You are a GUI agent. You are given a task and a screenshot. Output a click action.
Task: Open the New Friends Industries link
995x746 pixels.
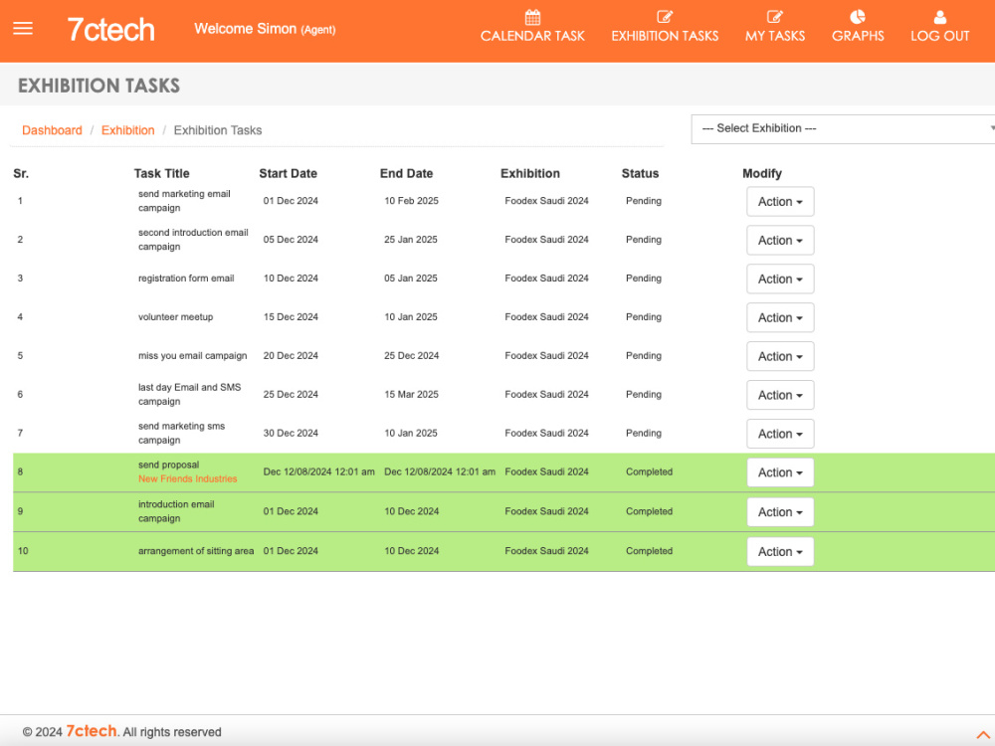188,479
